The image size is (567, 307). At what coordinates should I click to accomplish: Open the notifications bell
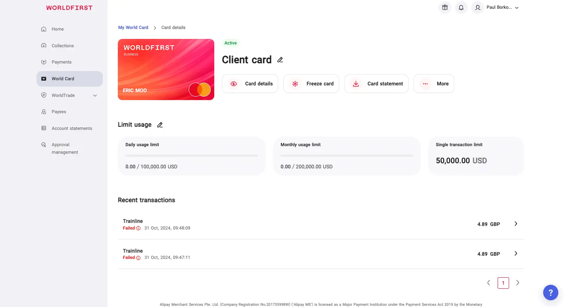(461, 8)
